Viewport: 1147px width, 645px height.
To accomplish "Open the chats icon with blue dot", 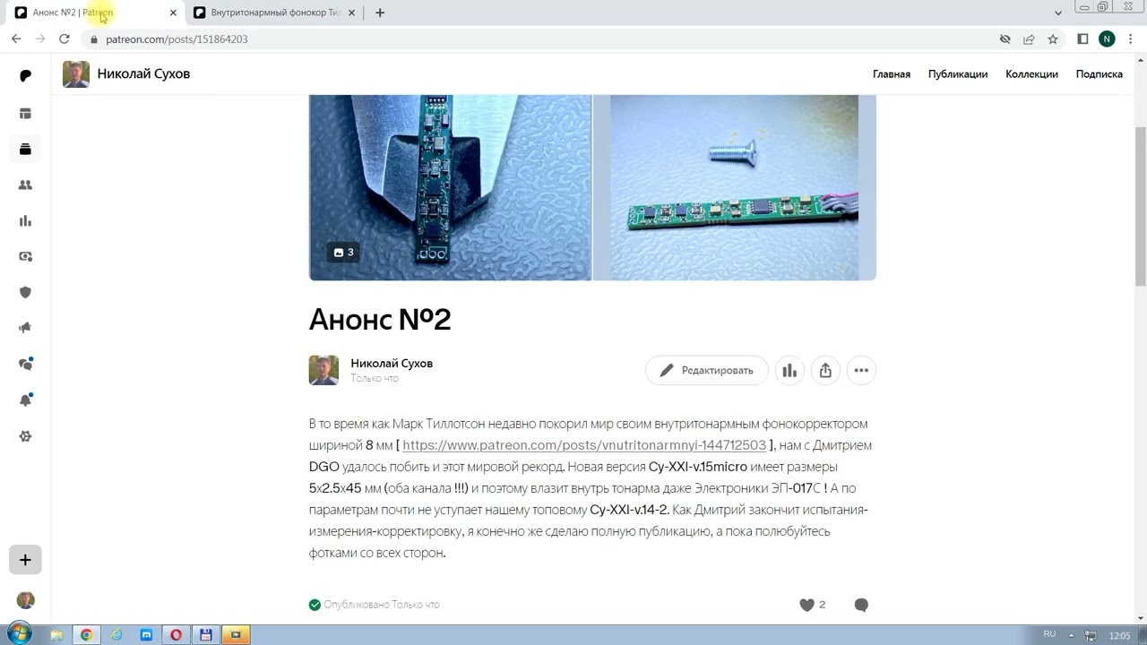I will coord(25,364).
